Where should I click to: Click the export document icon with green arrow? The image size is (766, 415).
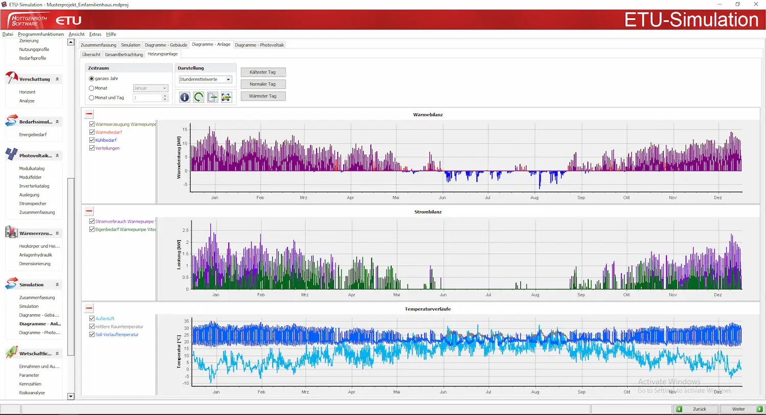tap(212, 97)
